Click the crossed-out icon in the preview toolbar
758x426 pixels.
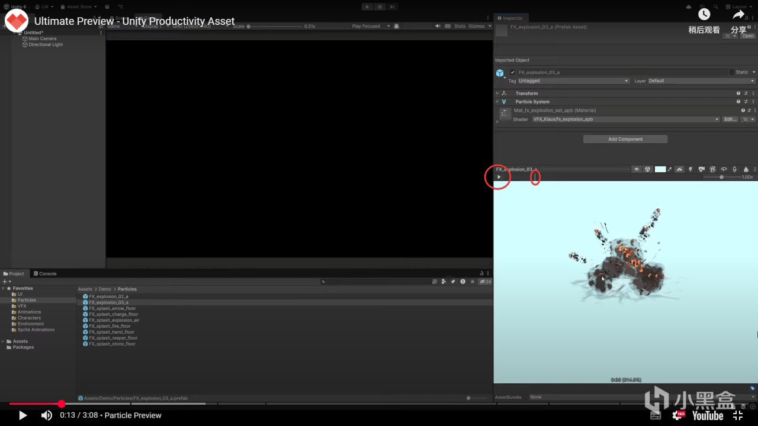coord(679,169)
